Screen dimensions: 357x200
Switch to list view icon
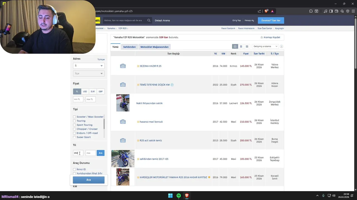pos(241,46)
